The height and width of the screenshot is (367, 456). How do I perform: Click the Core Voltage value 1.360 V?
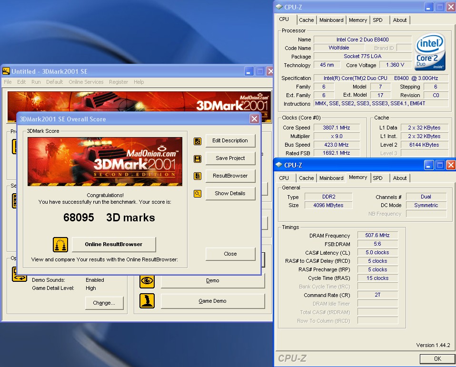[395, 65]
